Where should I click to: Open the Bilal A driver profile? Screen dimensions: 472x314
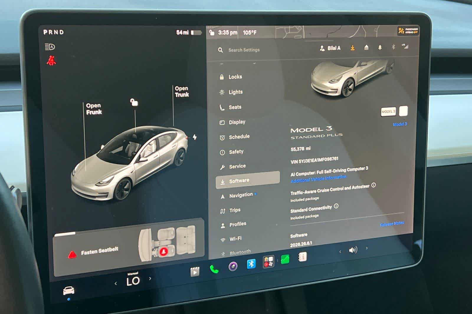tap(330, 48)
